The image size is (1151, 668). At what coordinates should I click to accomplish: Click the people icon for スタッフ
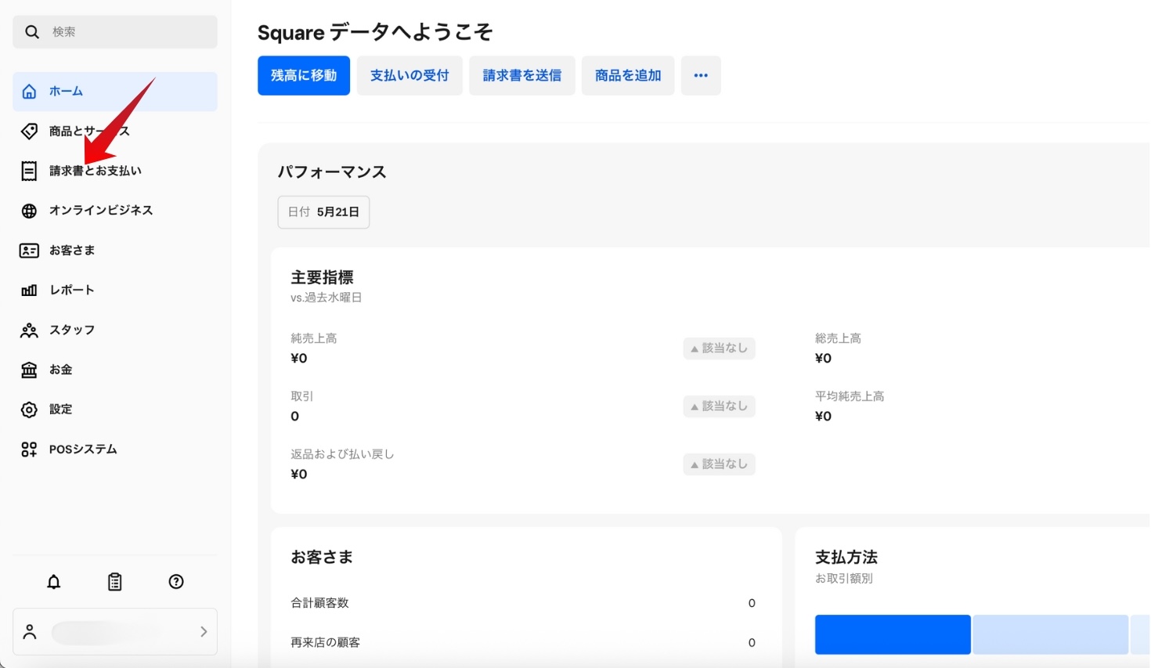[x=29, y=330]
